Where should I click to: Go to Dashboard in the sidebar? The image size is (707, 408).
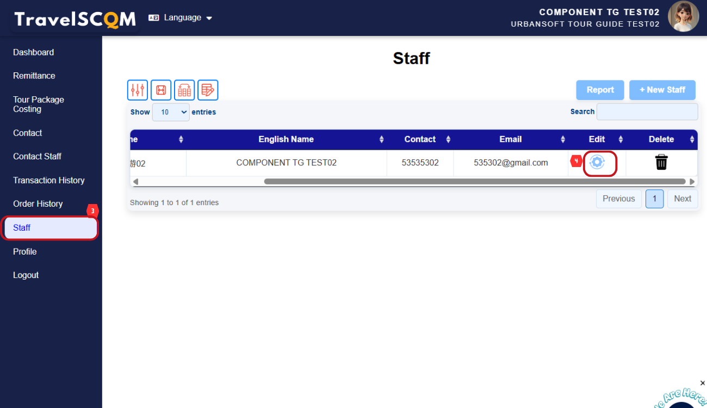click(34, 52)
